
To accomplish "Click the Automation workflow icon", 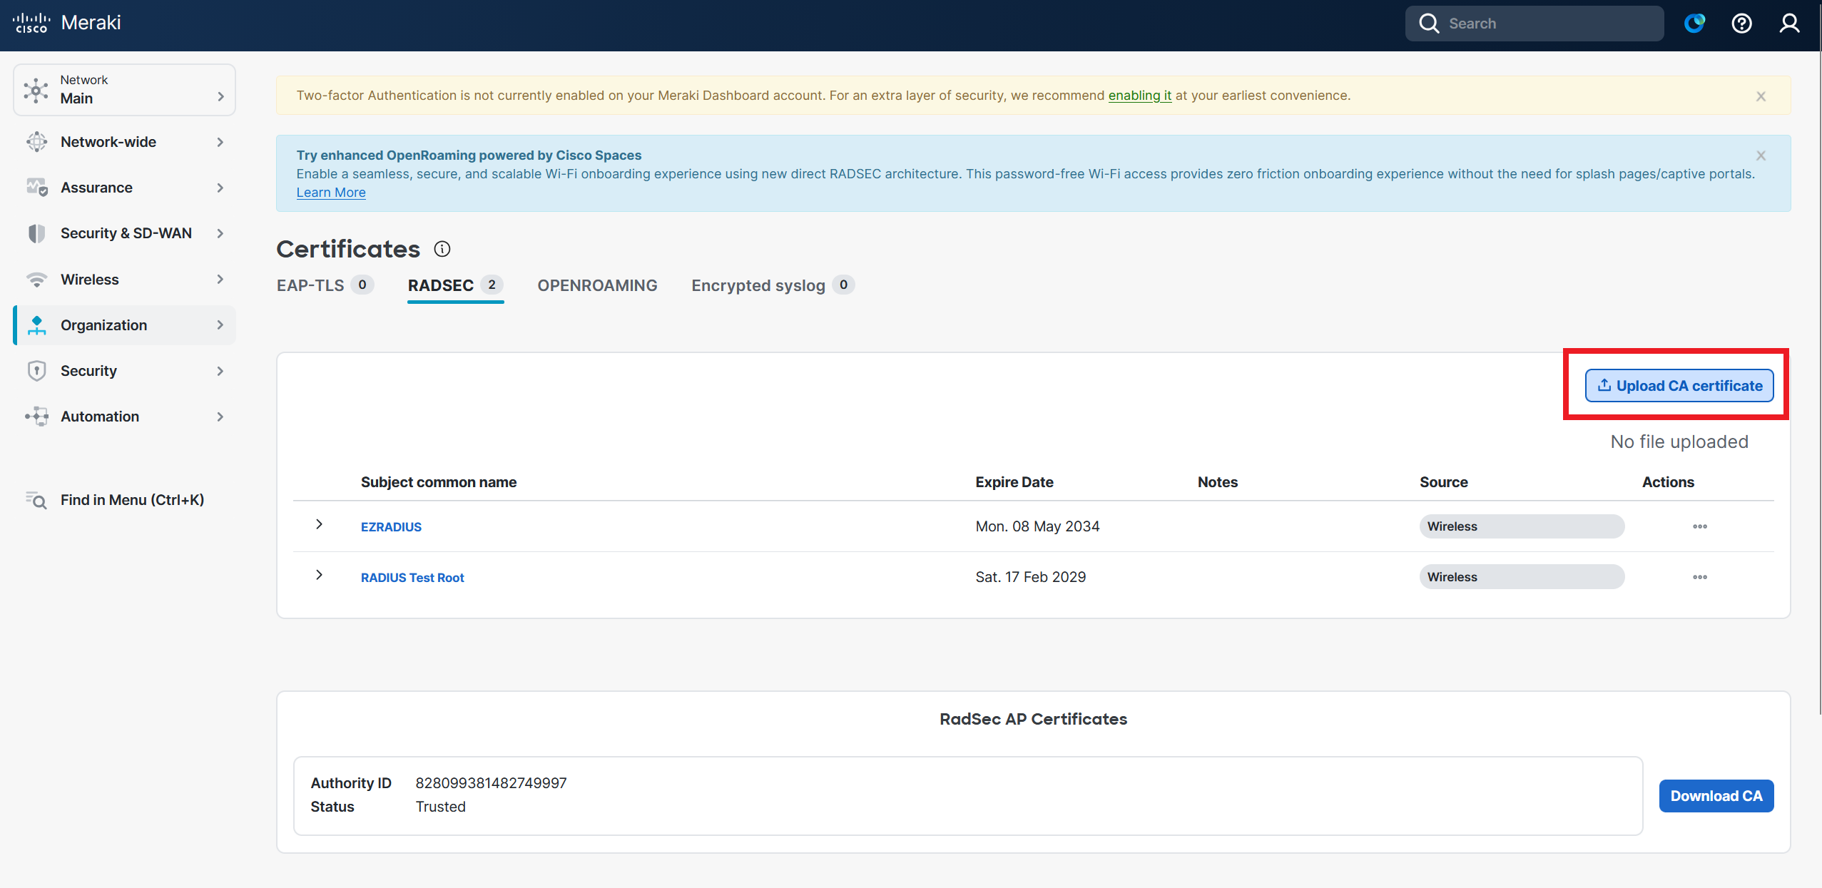I will [x=36, y=417].
